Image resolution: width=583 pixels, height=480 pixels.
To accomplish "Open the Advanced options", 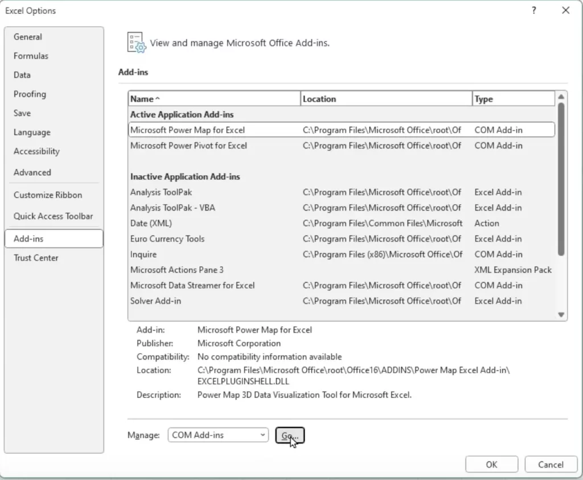I will pos(54,172).
